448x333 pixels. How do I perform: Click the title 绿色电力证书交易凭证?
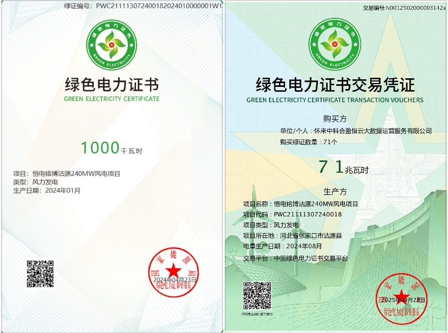(335, 85)
